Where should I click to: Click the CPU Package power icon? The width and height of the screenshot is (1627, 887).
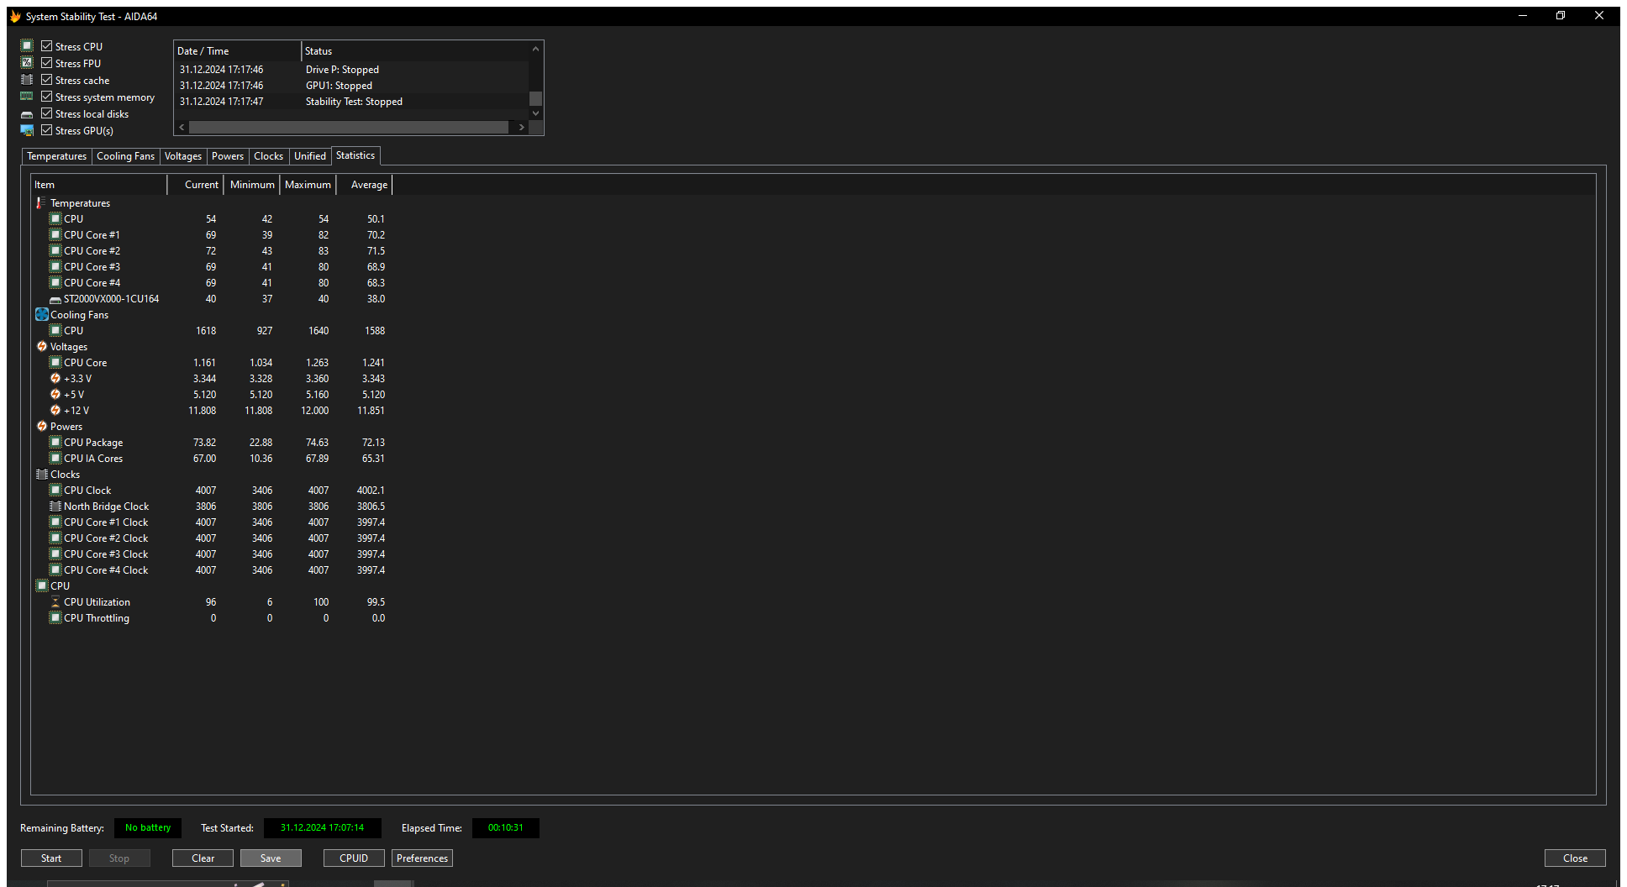55,442
